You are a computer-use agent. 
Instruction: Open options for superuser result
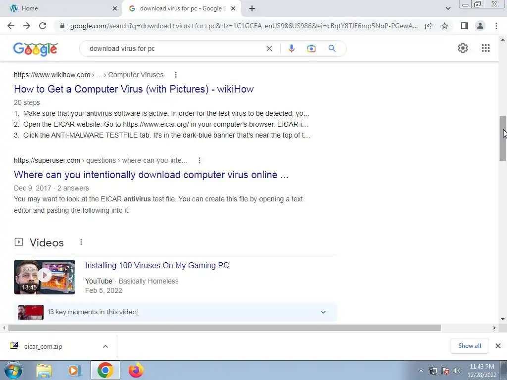click(200, 160)
